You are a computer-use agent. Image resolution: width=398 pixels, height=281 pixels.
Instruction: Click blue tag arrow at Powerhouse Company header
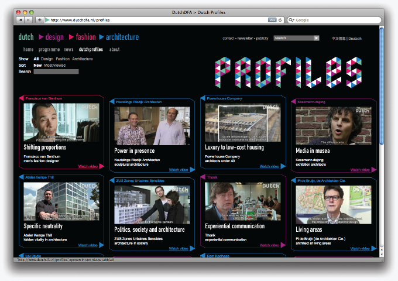click(x=203, y=98)
